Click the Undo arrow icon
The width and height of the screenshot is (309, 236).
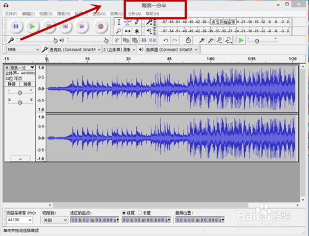tap(166, 40)
